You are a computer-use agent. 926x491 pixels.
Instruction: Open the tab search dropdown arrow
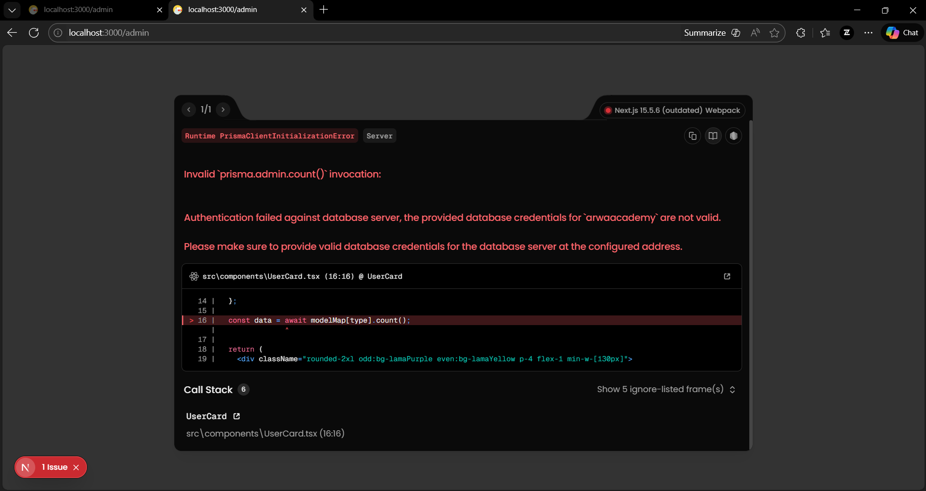pos(12,10)
